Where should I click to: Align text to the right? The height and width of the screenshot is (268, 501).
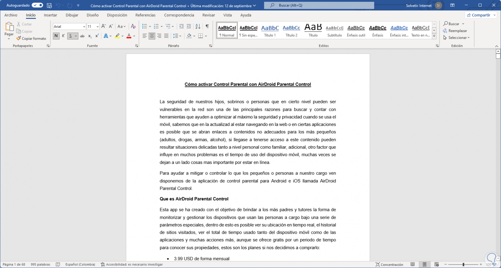[159, 36]
